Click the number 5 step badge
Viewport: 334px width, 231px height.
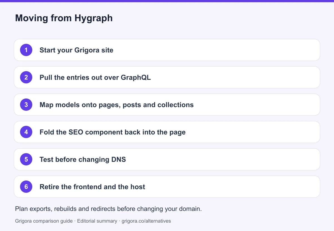pos(26,159)
